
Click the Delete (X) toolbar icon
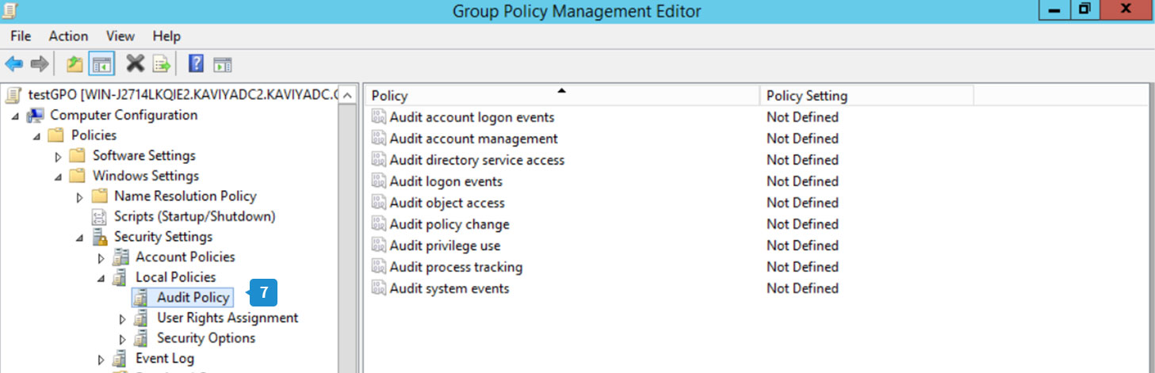(x=136, y=64)
